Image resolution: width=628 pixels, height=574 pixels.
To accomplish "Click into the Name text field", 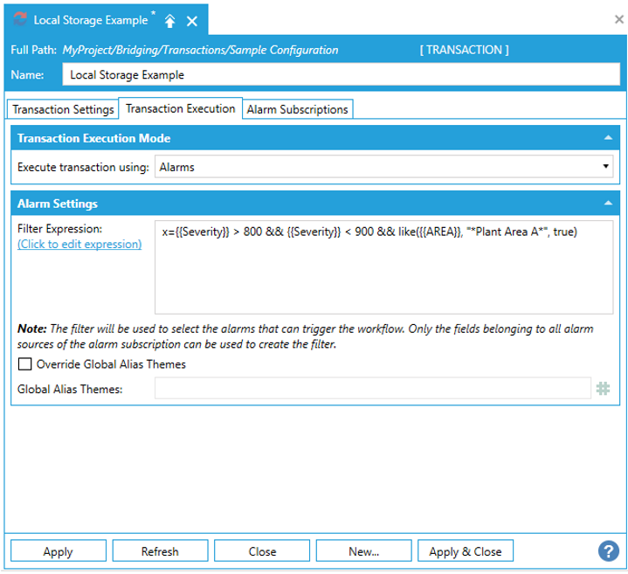I will click(x=341, y=75).
